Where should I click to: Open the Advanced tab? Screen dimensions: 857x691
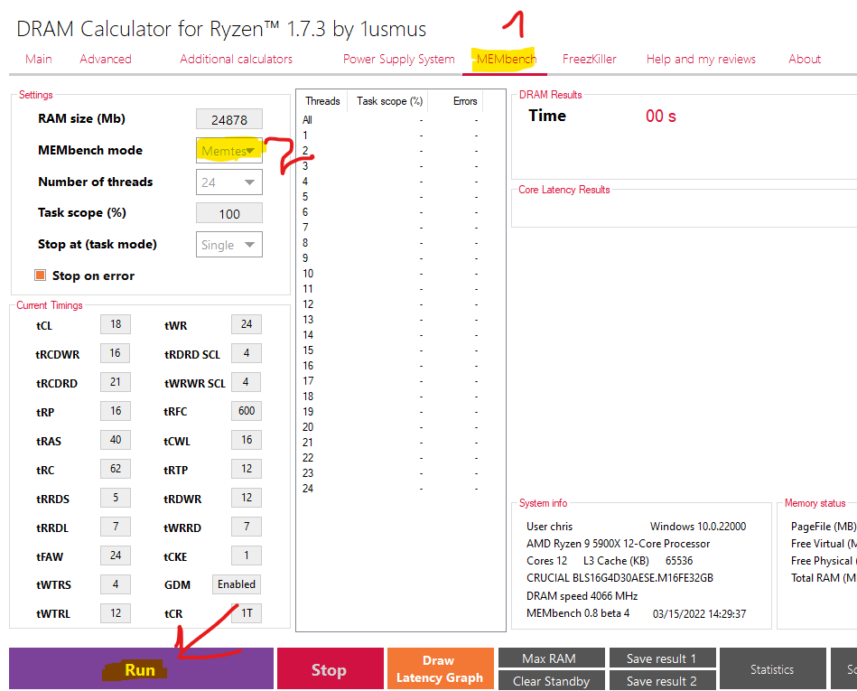pos(106,59)
